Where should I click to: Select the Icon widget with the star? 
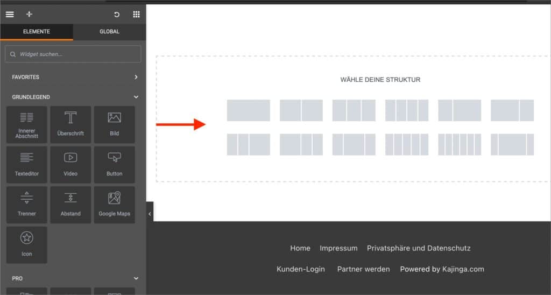pos(27,245)
